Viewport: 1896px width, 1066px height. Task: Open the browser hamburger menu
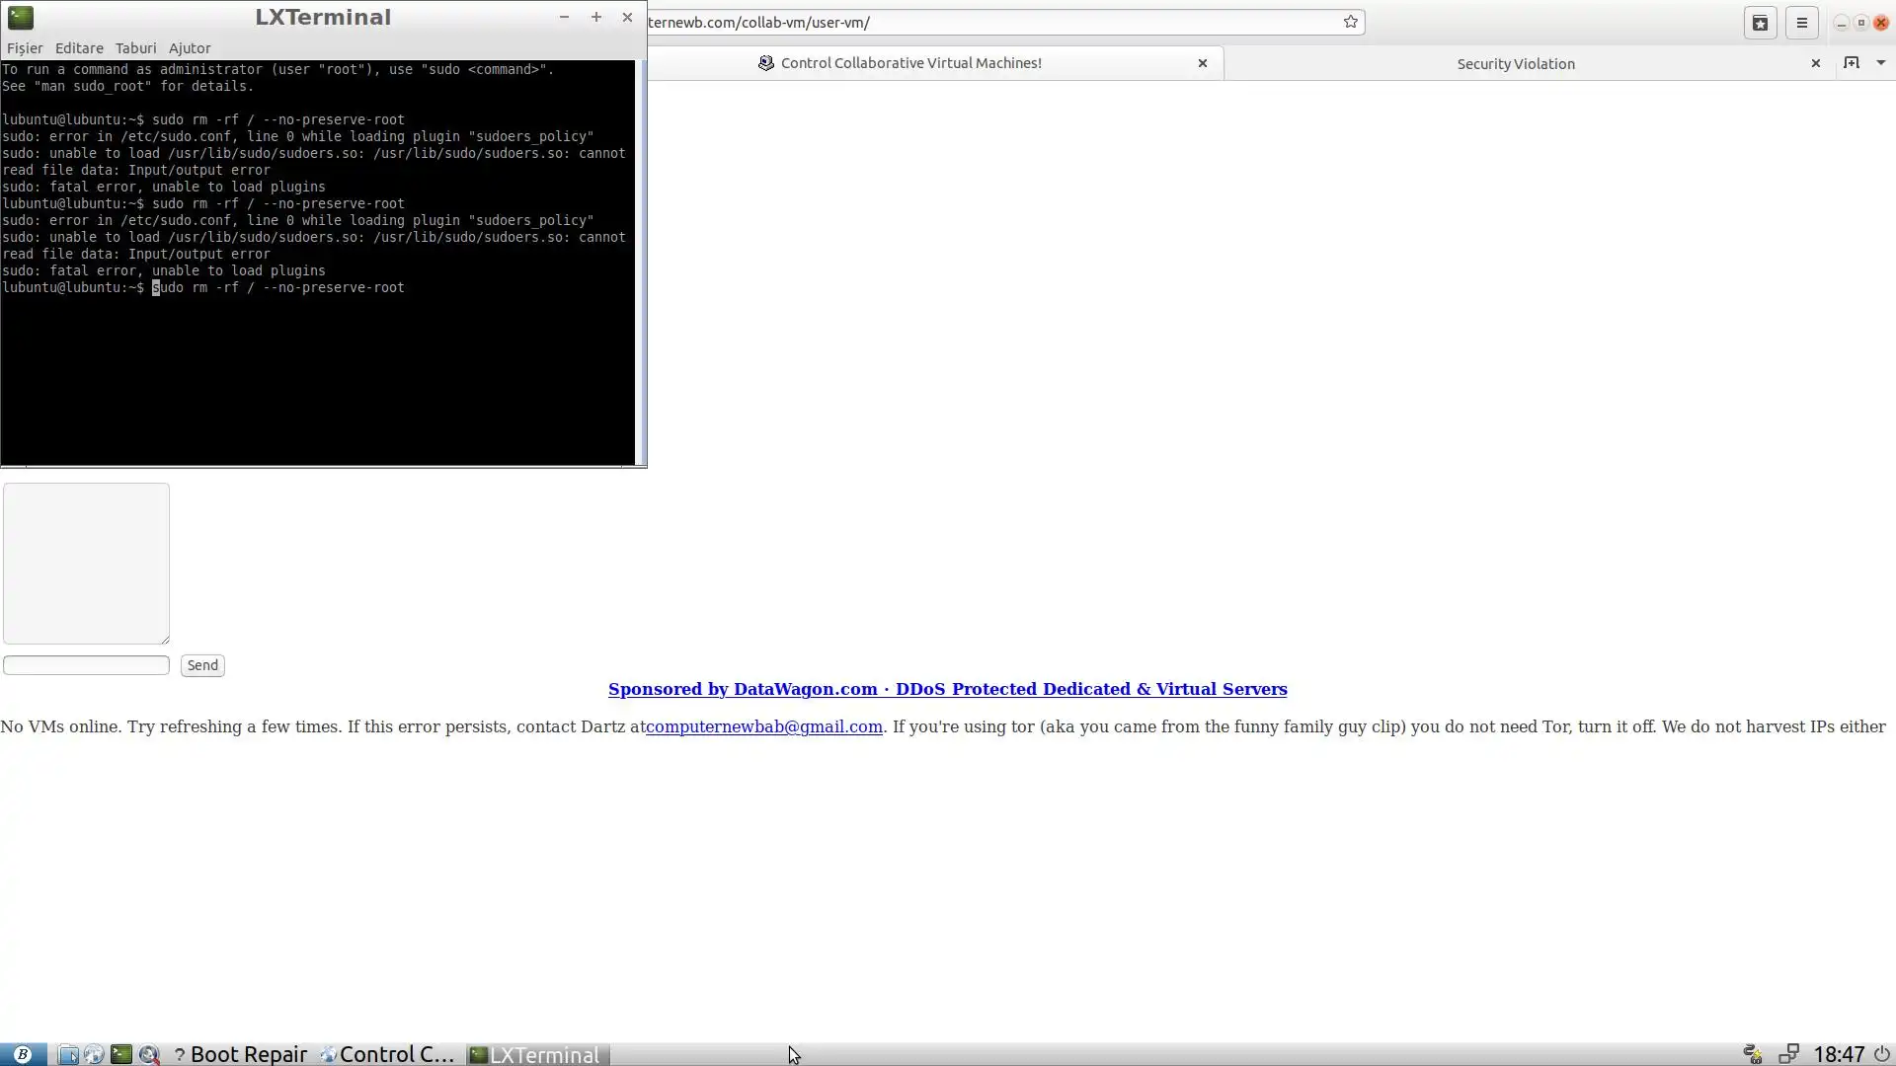(x=1802, y=23)
